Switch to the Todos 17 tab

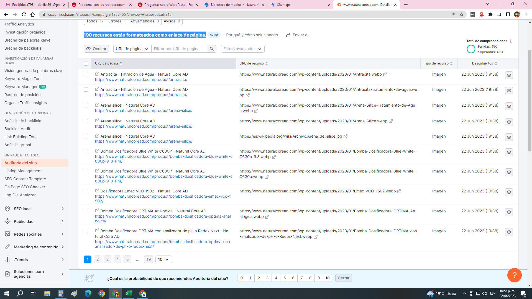[95, 21]
